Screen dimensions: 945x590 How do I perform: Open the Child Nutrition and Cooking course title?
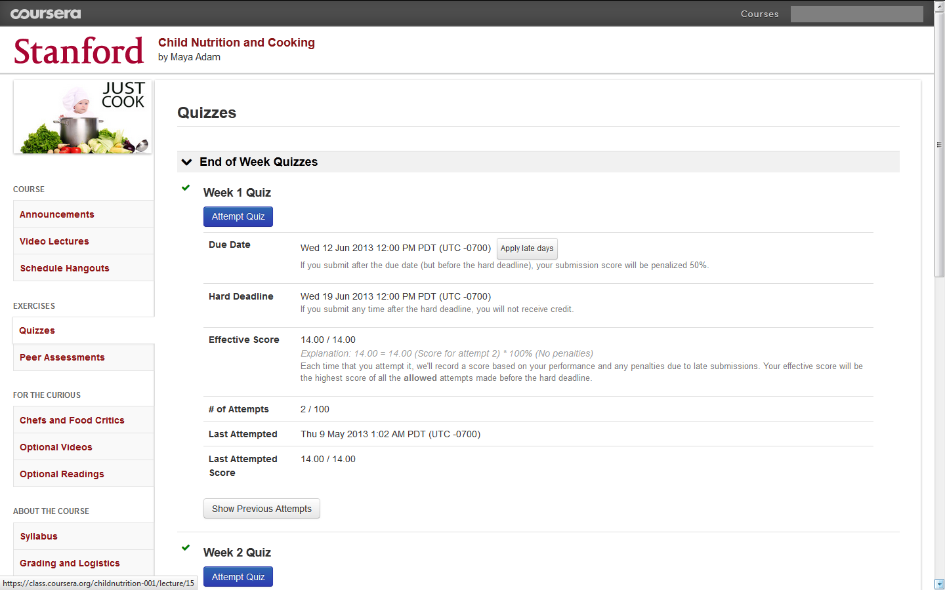(236, 43)
